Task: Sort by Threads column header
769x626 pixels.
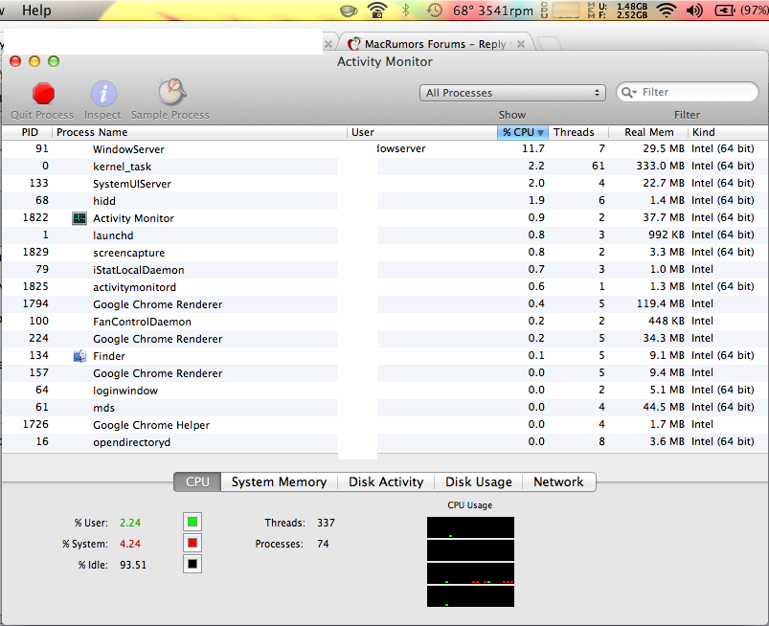Action: point(578,132)
